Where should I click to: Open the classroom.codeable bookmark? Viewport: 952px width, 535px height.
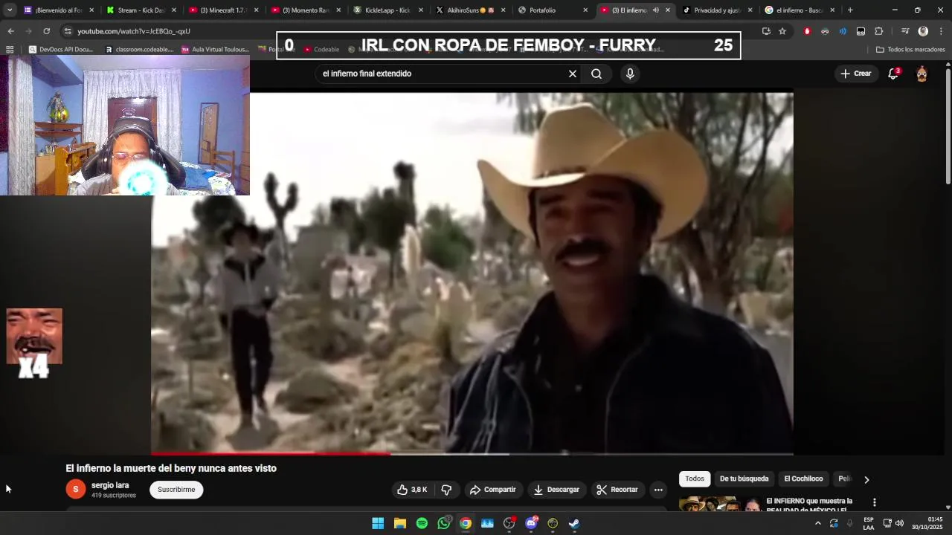pos(139,50)
